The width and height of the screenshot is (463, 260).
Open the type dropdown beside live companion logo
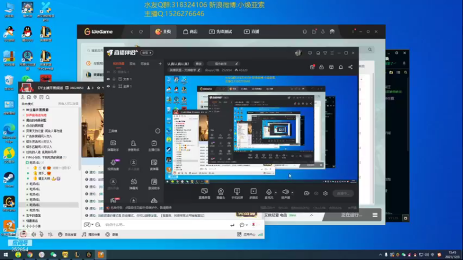[147, 53]
